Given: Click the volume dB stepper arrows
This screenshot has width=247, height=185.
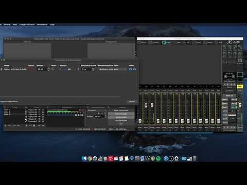Looking at the screenshot, I should [48, 69].
